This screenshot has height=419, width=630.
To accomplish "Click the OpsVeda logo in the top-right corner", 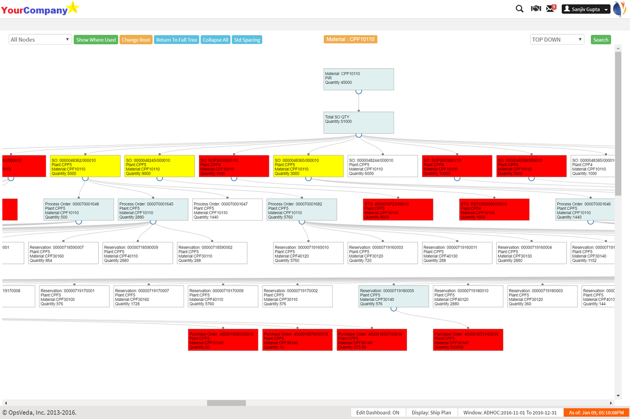I will coord(620,9).
